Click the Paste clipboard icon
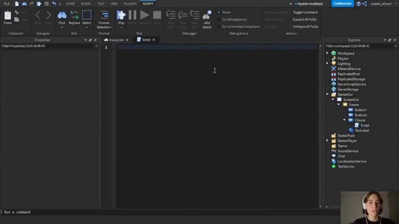 7,16
